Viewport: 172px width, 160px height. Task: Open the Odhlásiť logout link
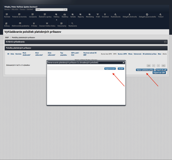click(30, 9)
